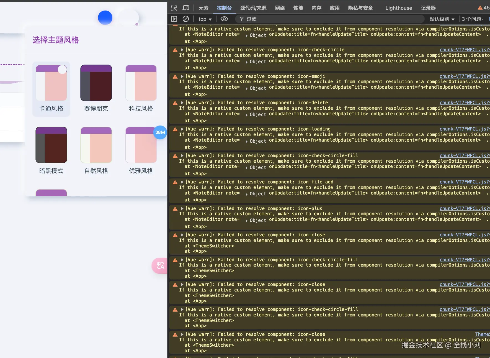Select the 卡通风格 theme thumbnail
This screenshot has height=358, width=490.
tap(51, 83)
